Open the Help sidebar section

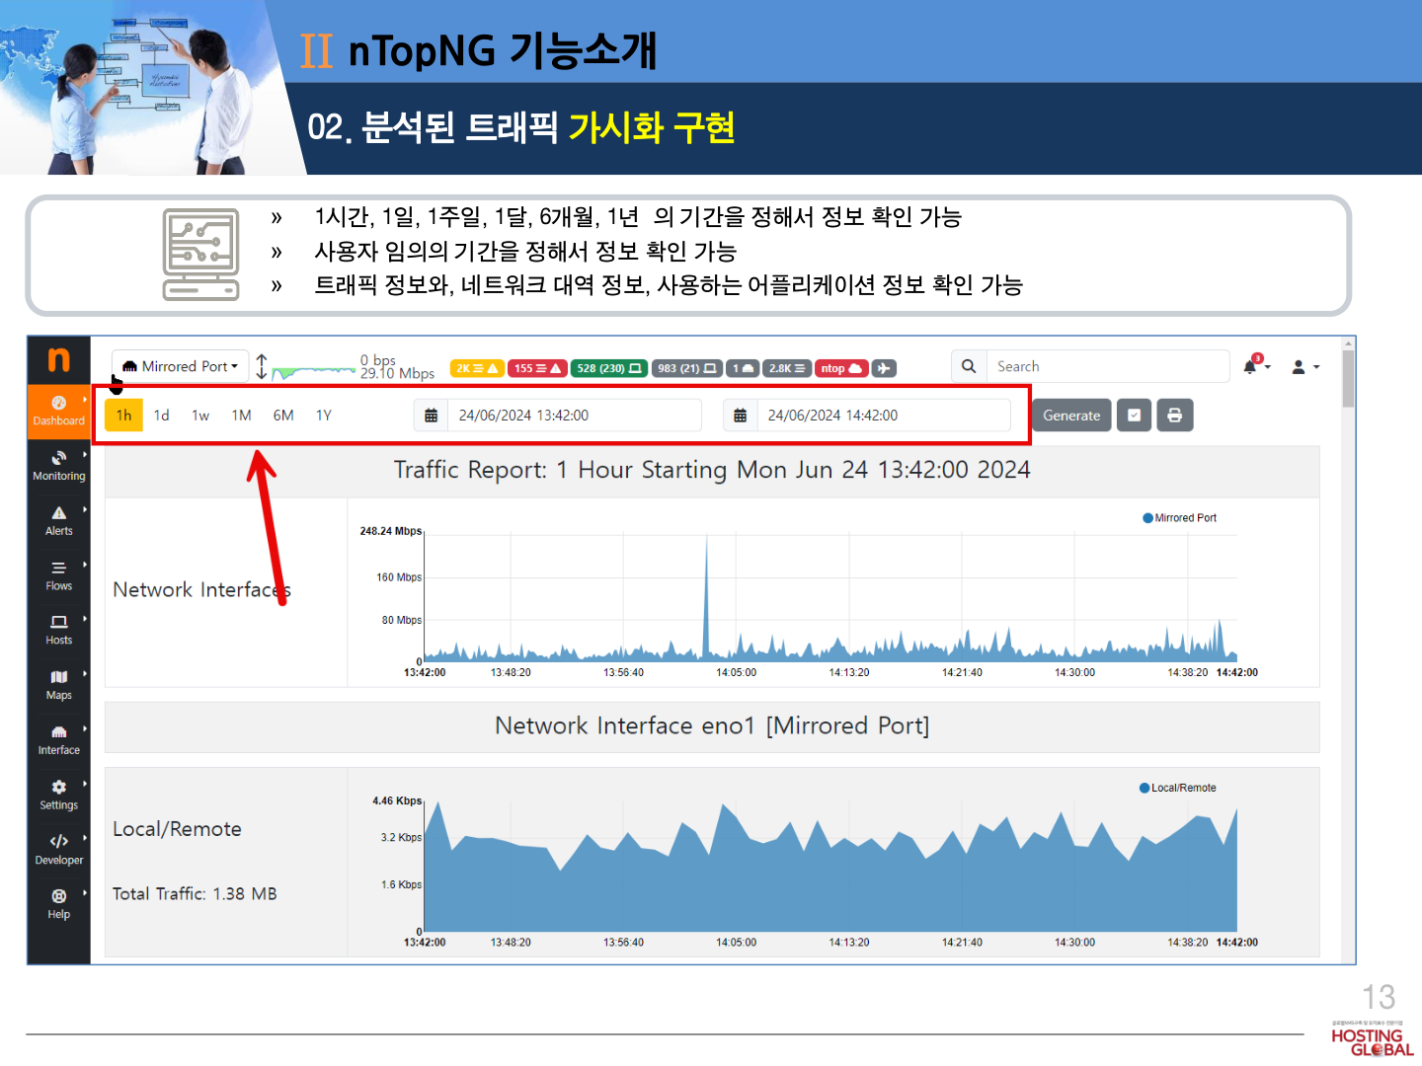pyautogui.click(x=59, y=905)
